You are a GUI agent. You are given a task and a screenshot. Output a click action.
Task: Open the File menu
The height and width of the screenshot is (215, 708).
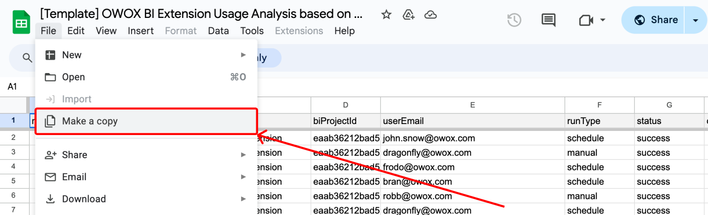[48, 31]
